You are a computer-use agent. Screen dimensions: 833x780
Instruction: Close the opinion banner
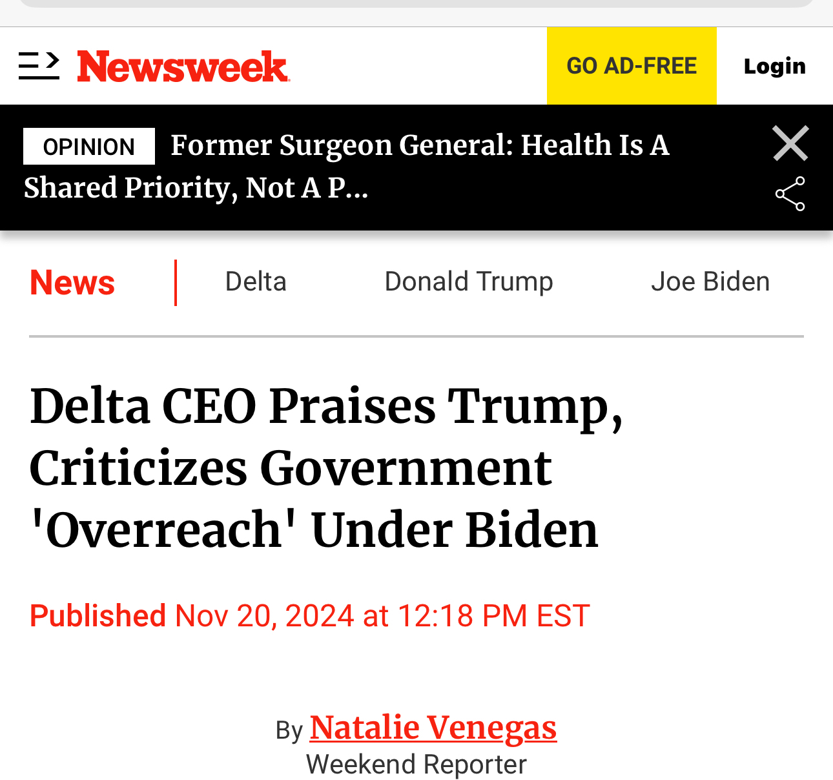point(790,143)
